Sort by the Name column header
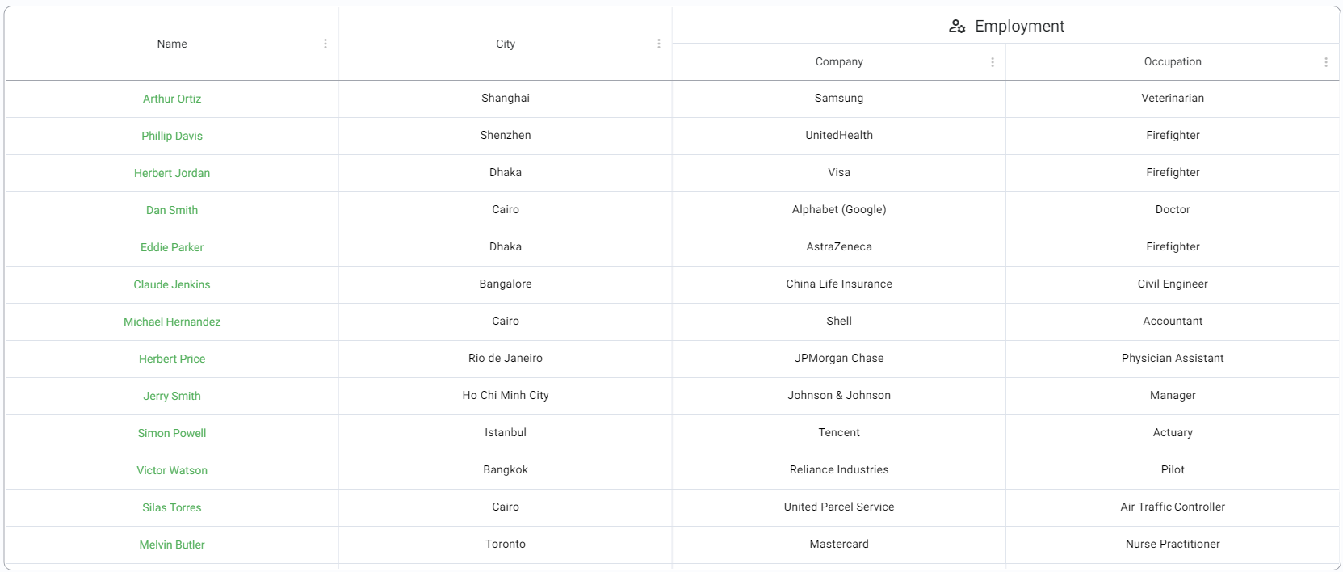The height and width of the screenshot is (572, 1343). [172, 44]
